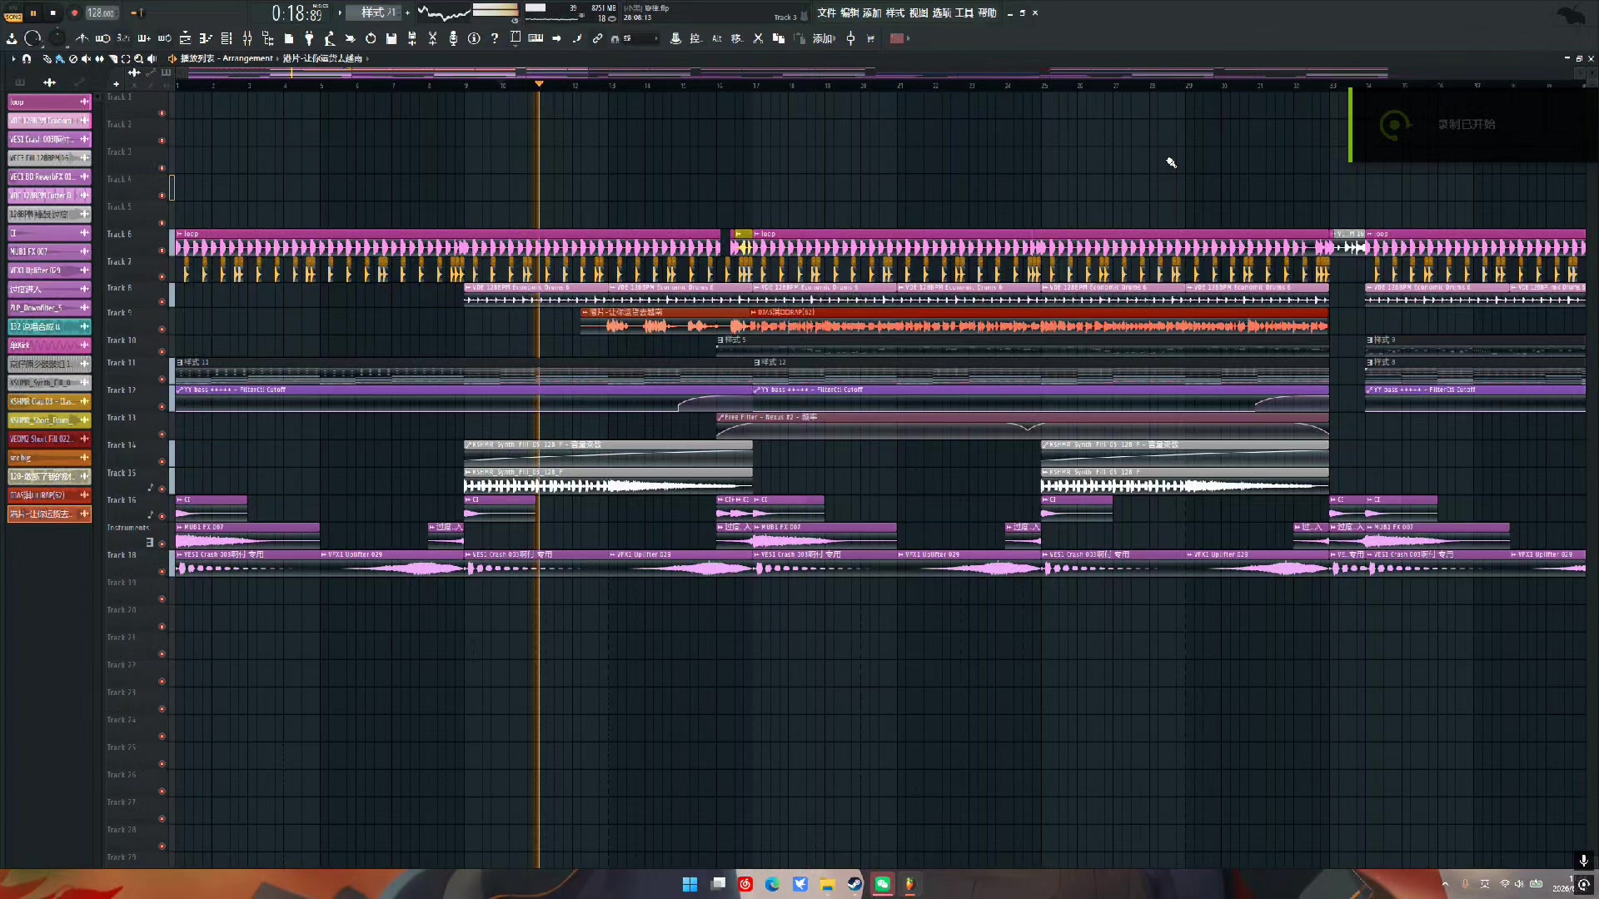This screenshot has width=1599, height=899.
Task: Open the 样式 (Patterns) menu
Action: click(x=895, y=13)
